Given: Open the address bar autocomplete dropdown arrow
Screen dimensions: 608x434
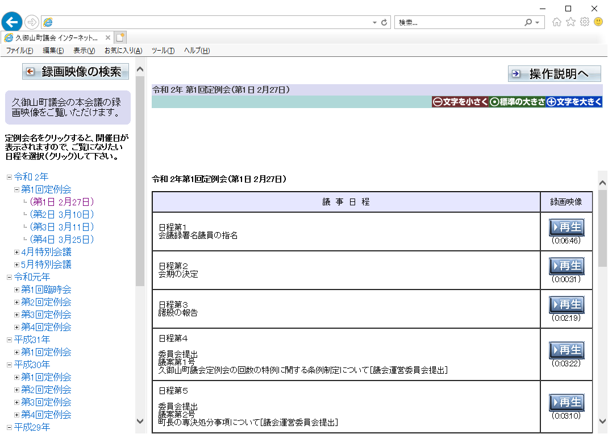Looking at the screenshot, I should (x=374, y=23).
